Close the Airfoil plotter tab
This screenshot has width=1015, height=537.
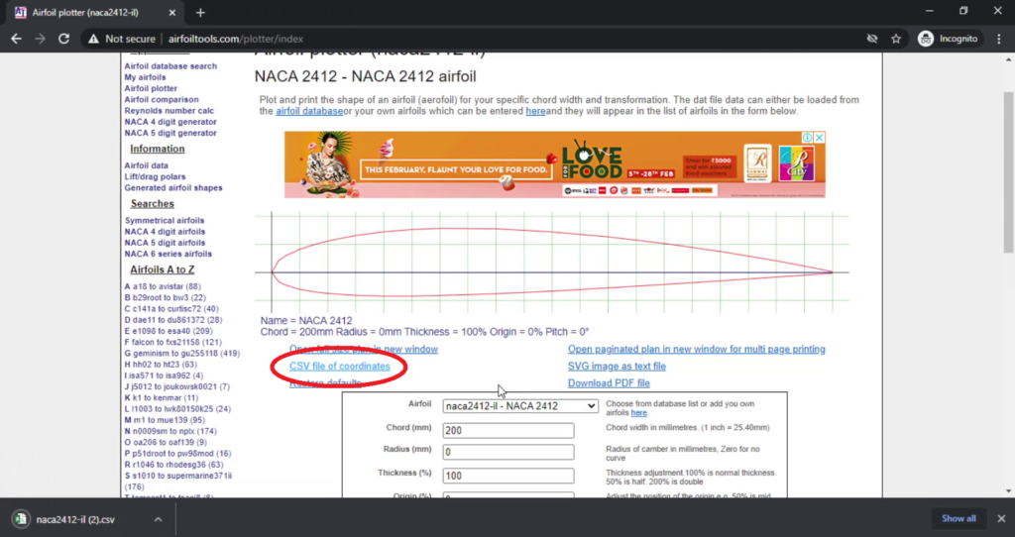point(172,12)
